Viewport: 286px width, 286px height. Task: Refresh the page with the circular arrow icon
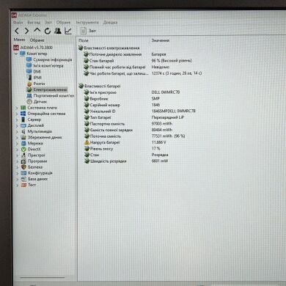(x=48, y=31)
